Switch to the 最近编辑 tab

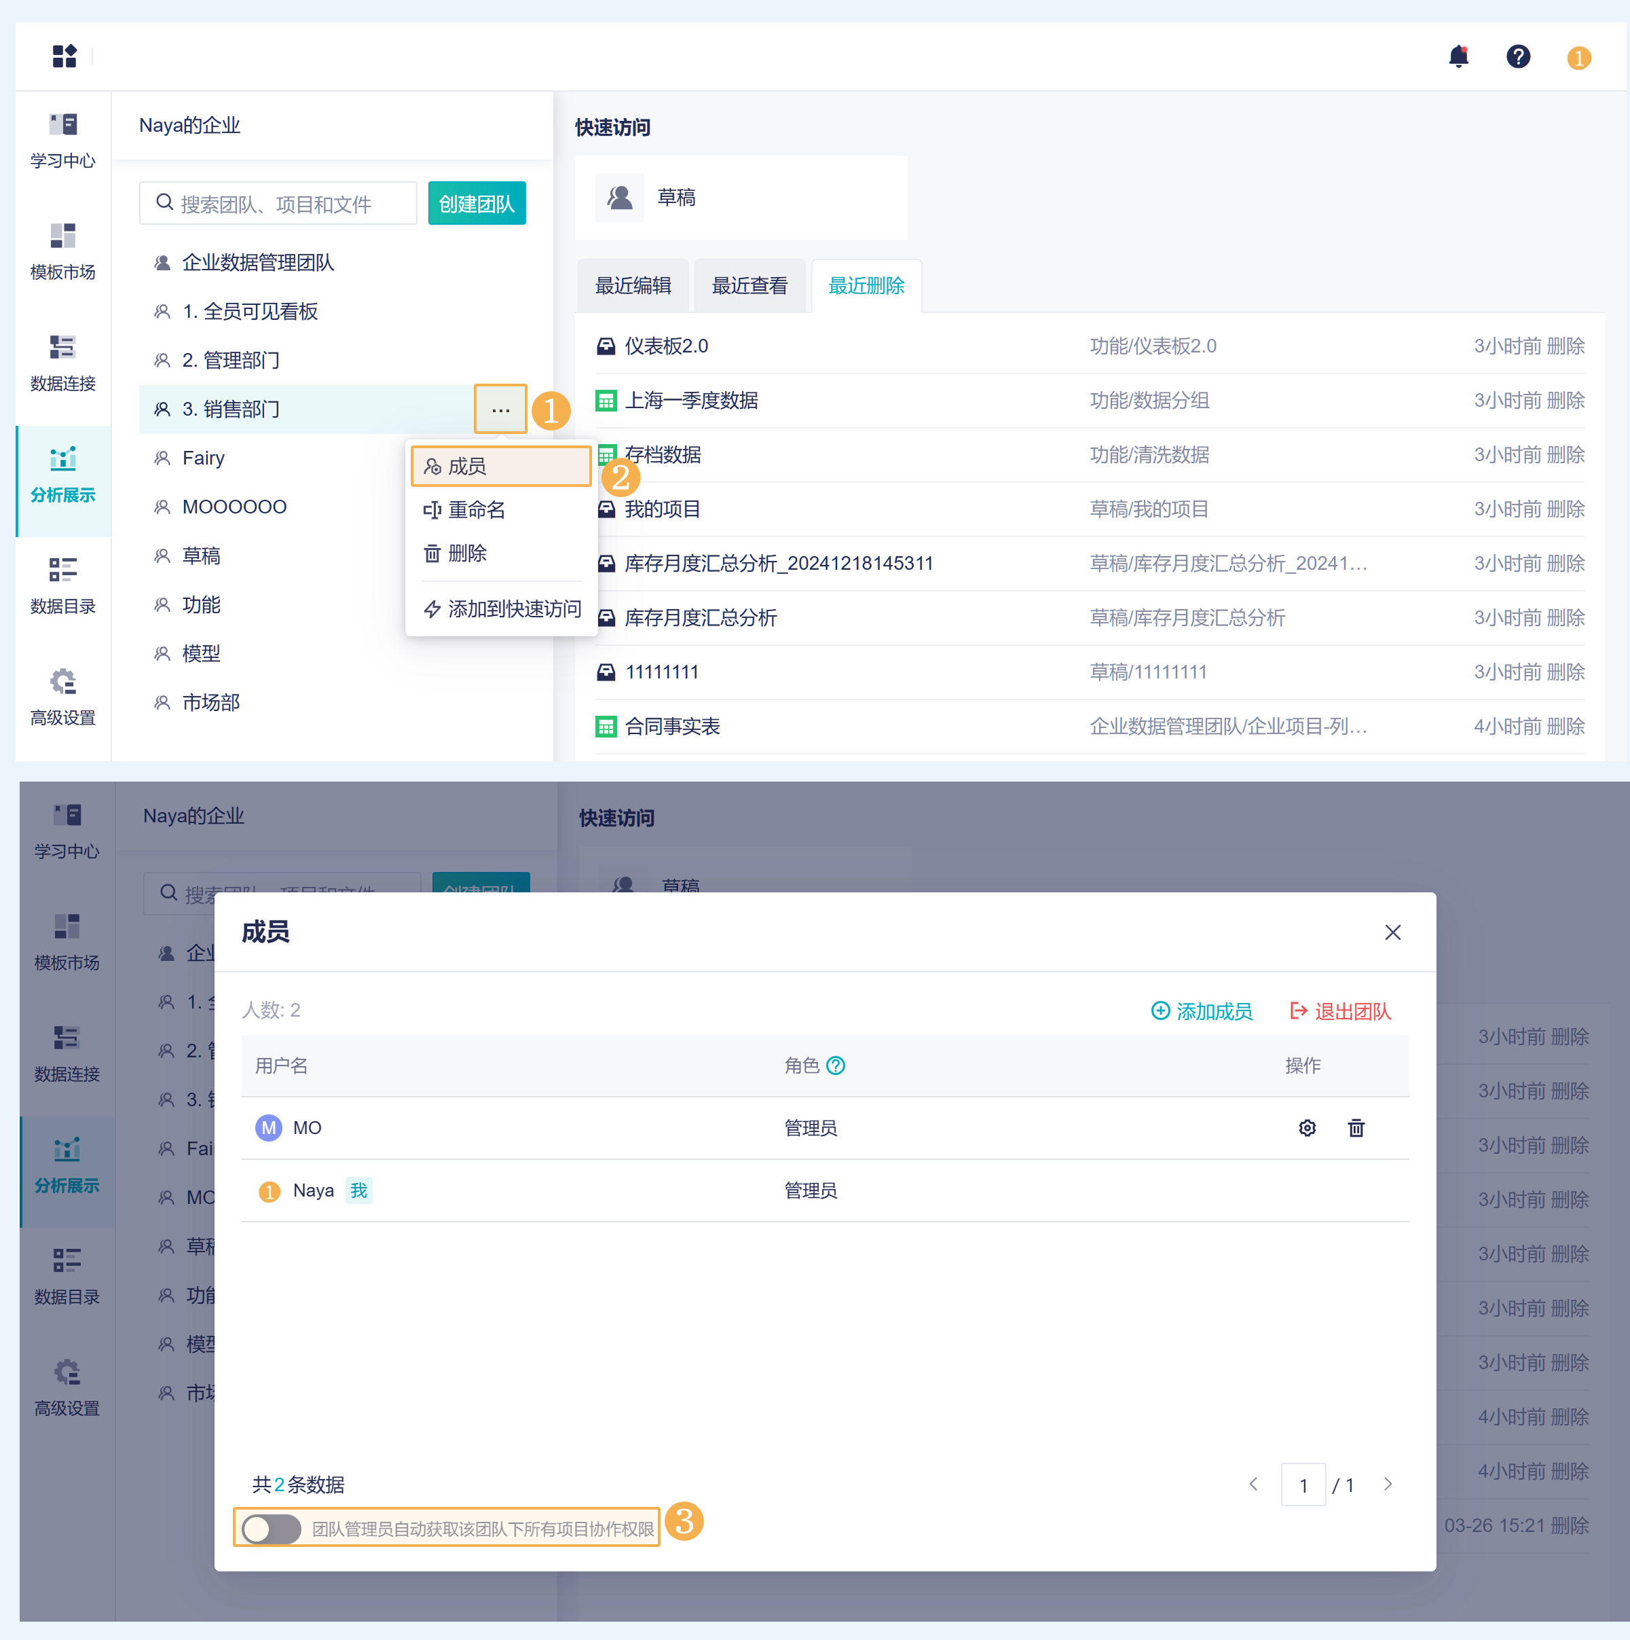[x=633, y=286]
